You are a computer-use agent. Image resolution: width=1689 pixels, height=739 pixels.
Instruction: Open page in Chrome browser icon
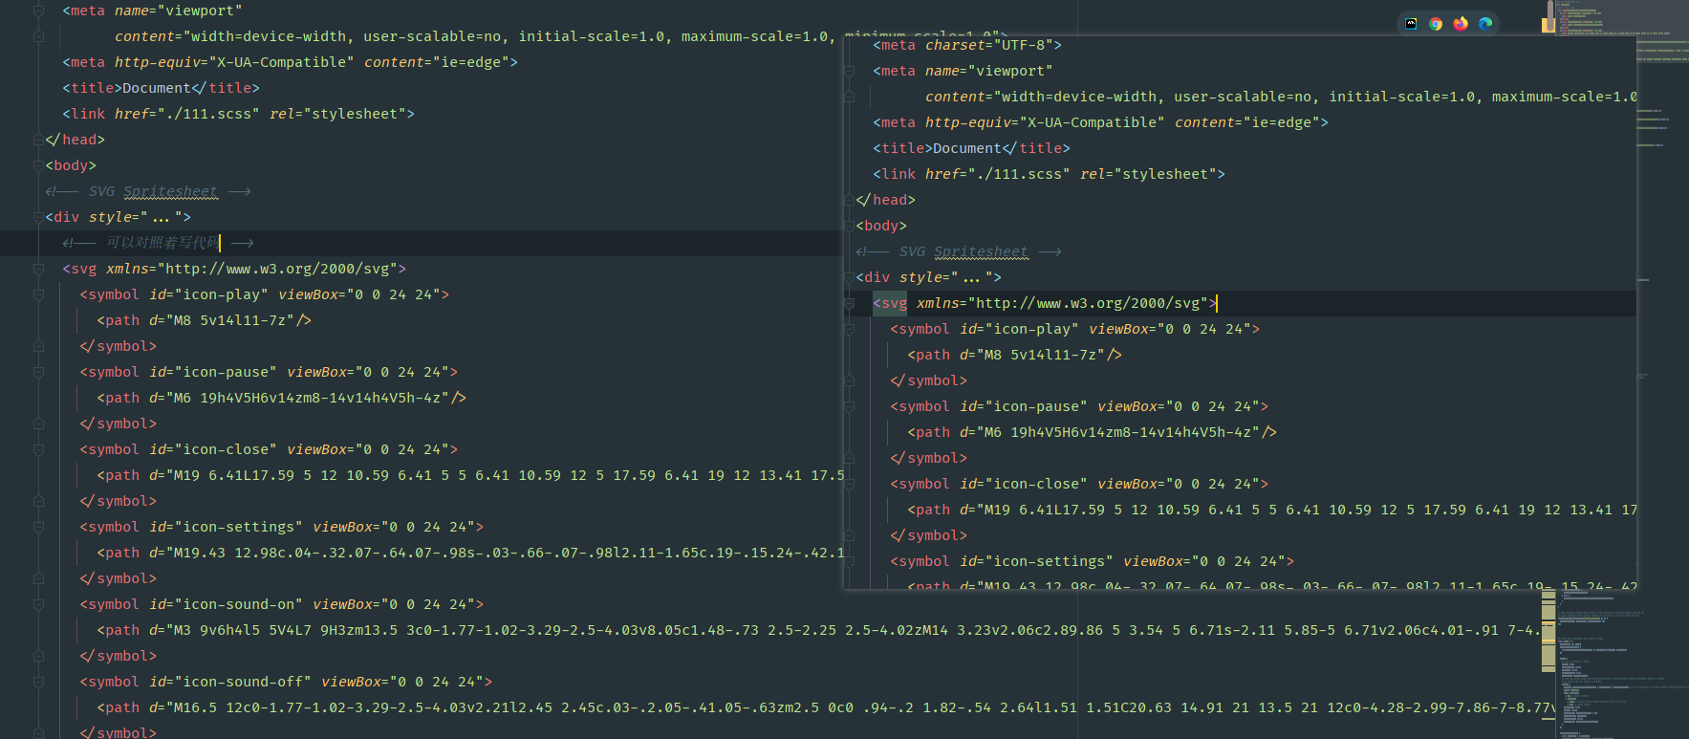(x=1436, y=24)
